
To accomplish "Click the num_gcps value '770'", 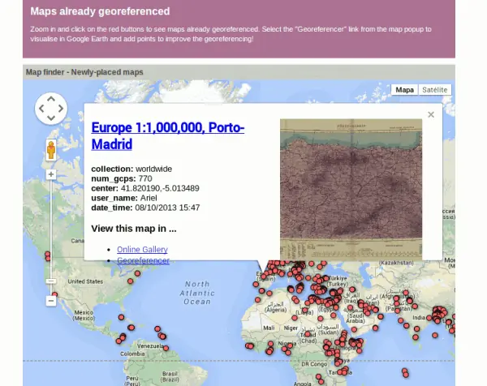I will point(145,178).
